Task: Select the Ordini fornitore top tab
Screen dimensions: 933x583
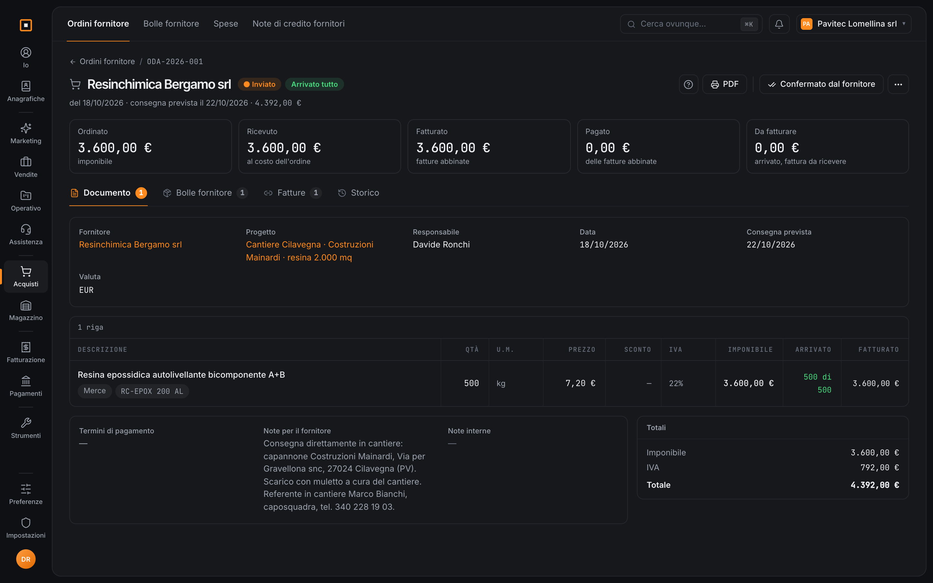Action: (98, 24)
